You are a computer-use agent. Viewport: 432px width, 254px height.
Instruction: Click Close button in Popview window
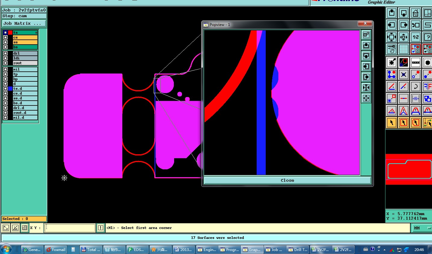(287, 180)
